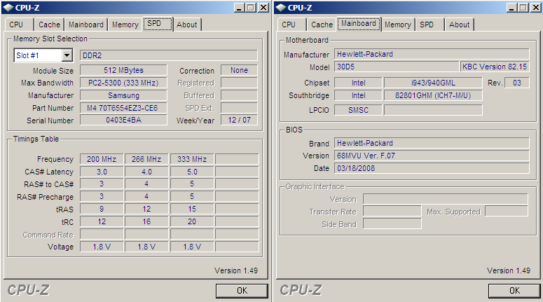Click the Correction value None

tap(239, 70)
